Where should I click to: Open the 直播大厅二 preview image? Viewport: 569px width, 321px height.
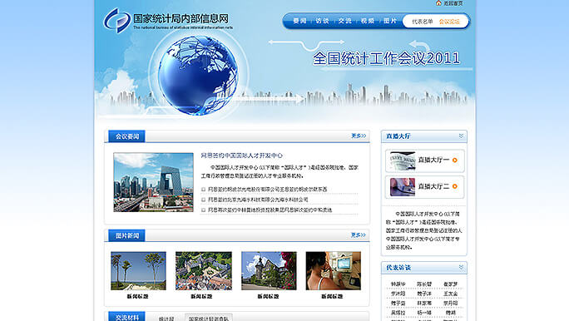(x=402, y=187)
